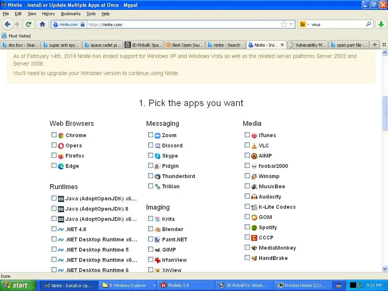Switch to the Vulnerability M... tab
Screen dimensions: 388x291
pyautogui.click(x=308, y=45)
